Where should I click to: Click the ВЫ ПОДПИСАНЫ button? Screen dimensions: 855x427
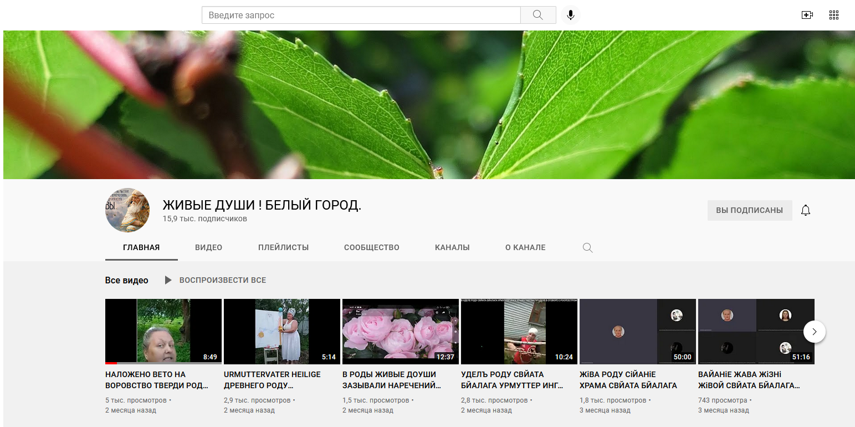coord(750,210)
